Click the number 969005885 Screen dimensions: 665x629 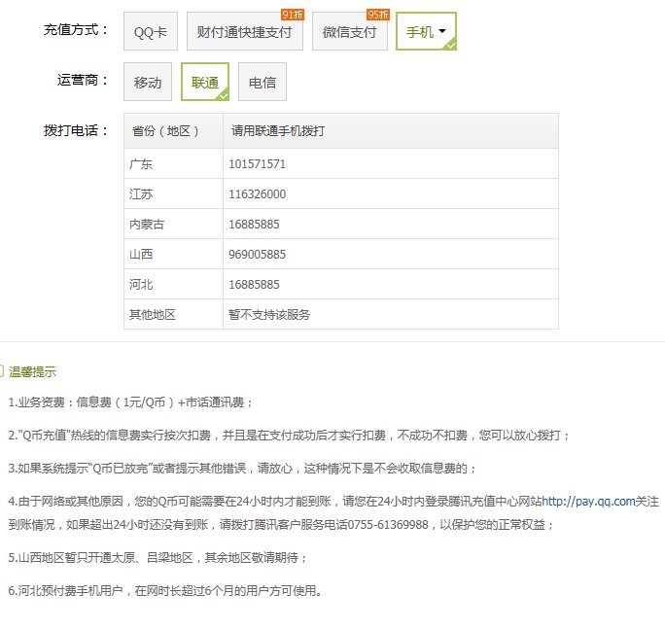tap(257, 255)
